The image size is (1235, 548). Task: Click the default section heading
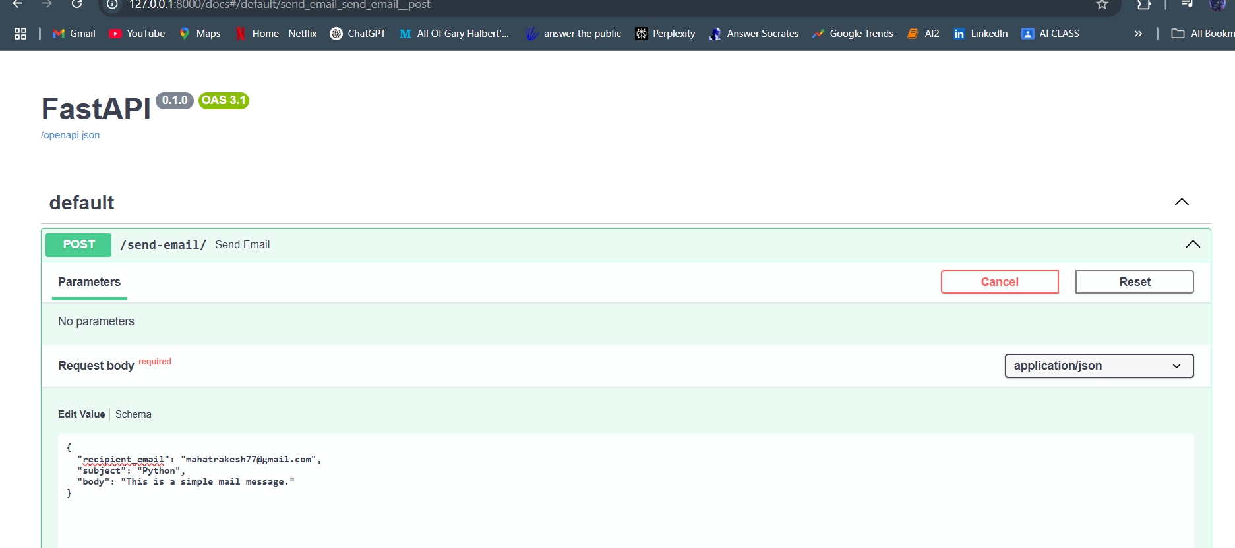82,203
